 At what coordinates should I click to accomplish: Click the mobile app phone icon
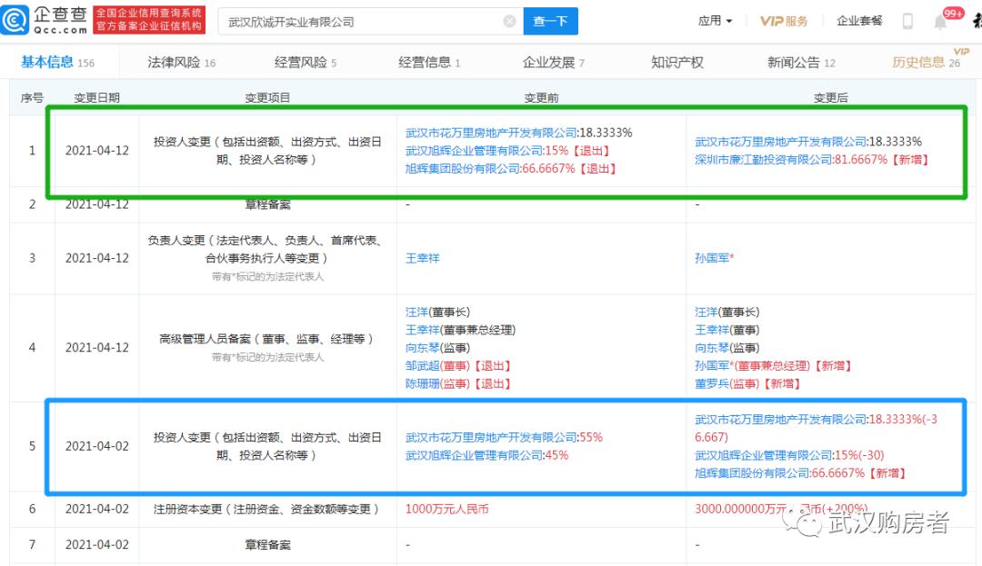[x=907, y=20]
